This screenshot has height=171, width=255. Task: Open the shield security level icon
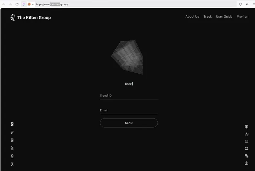pyautogui.click(x=241, y=4)
